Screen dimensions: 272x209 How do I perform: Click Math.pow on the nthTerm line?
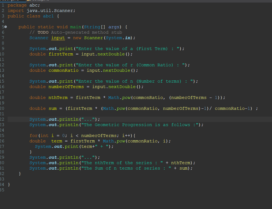point(119,98)
